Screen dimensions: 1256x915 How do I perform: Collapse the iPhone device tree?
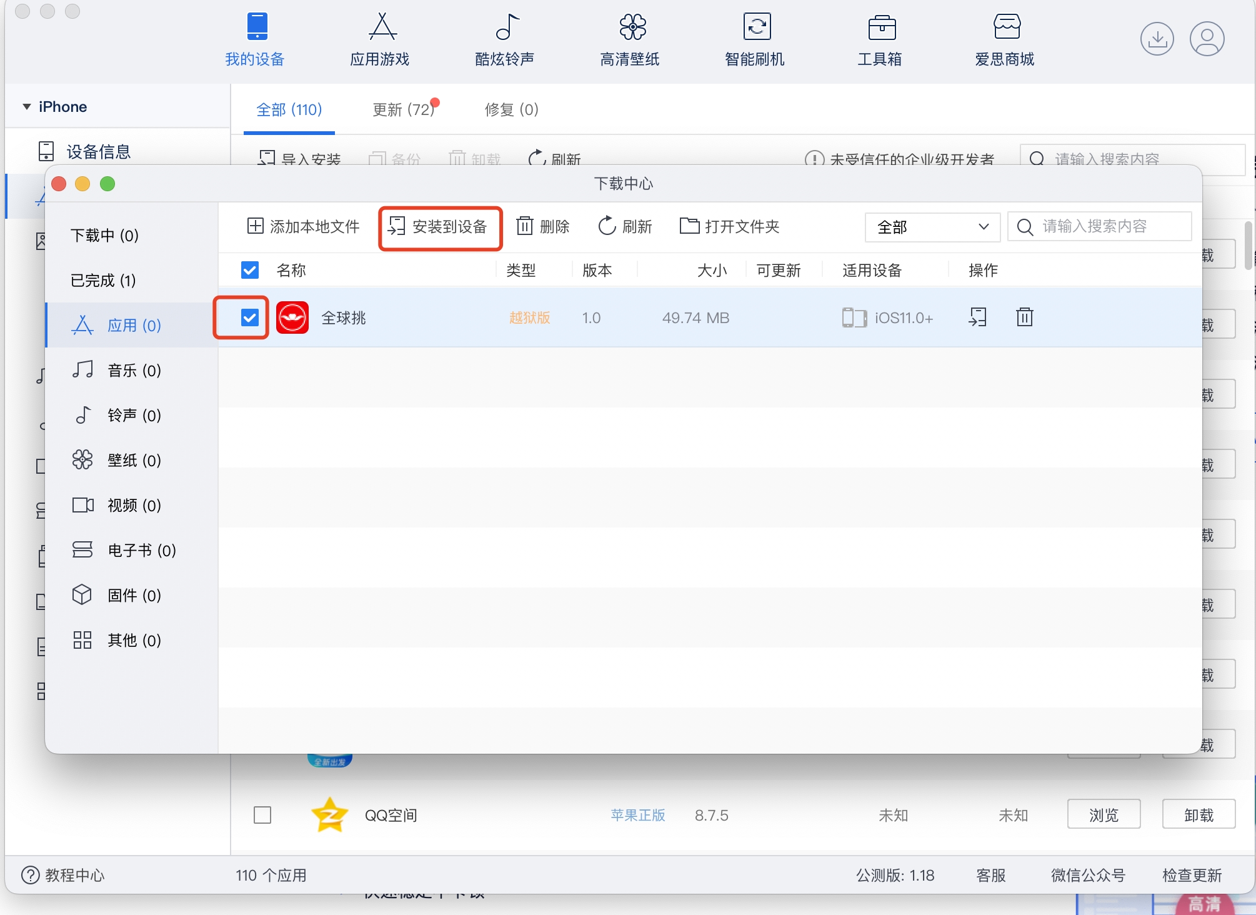coord(27,107)
